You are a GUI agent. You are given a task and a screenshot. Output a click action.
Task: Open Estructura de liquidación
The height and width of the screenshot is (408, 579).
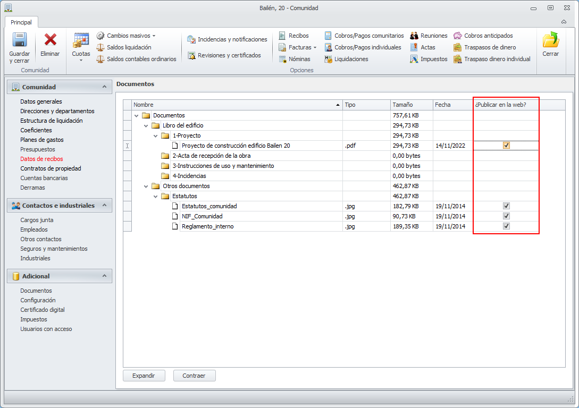[x=52, y=121]
